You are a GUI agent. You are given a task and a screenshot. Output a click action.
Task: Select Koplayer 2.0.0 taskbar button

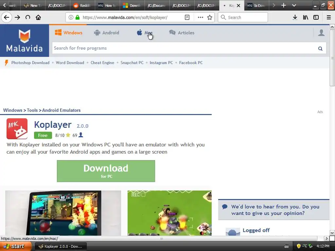pyautogui.click(x=61, y=246)
